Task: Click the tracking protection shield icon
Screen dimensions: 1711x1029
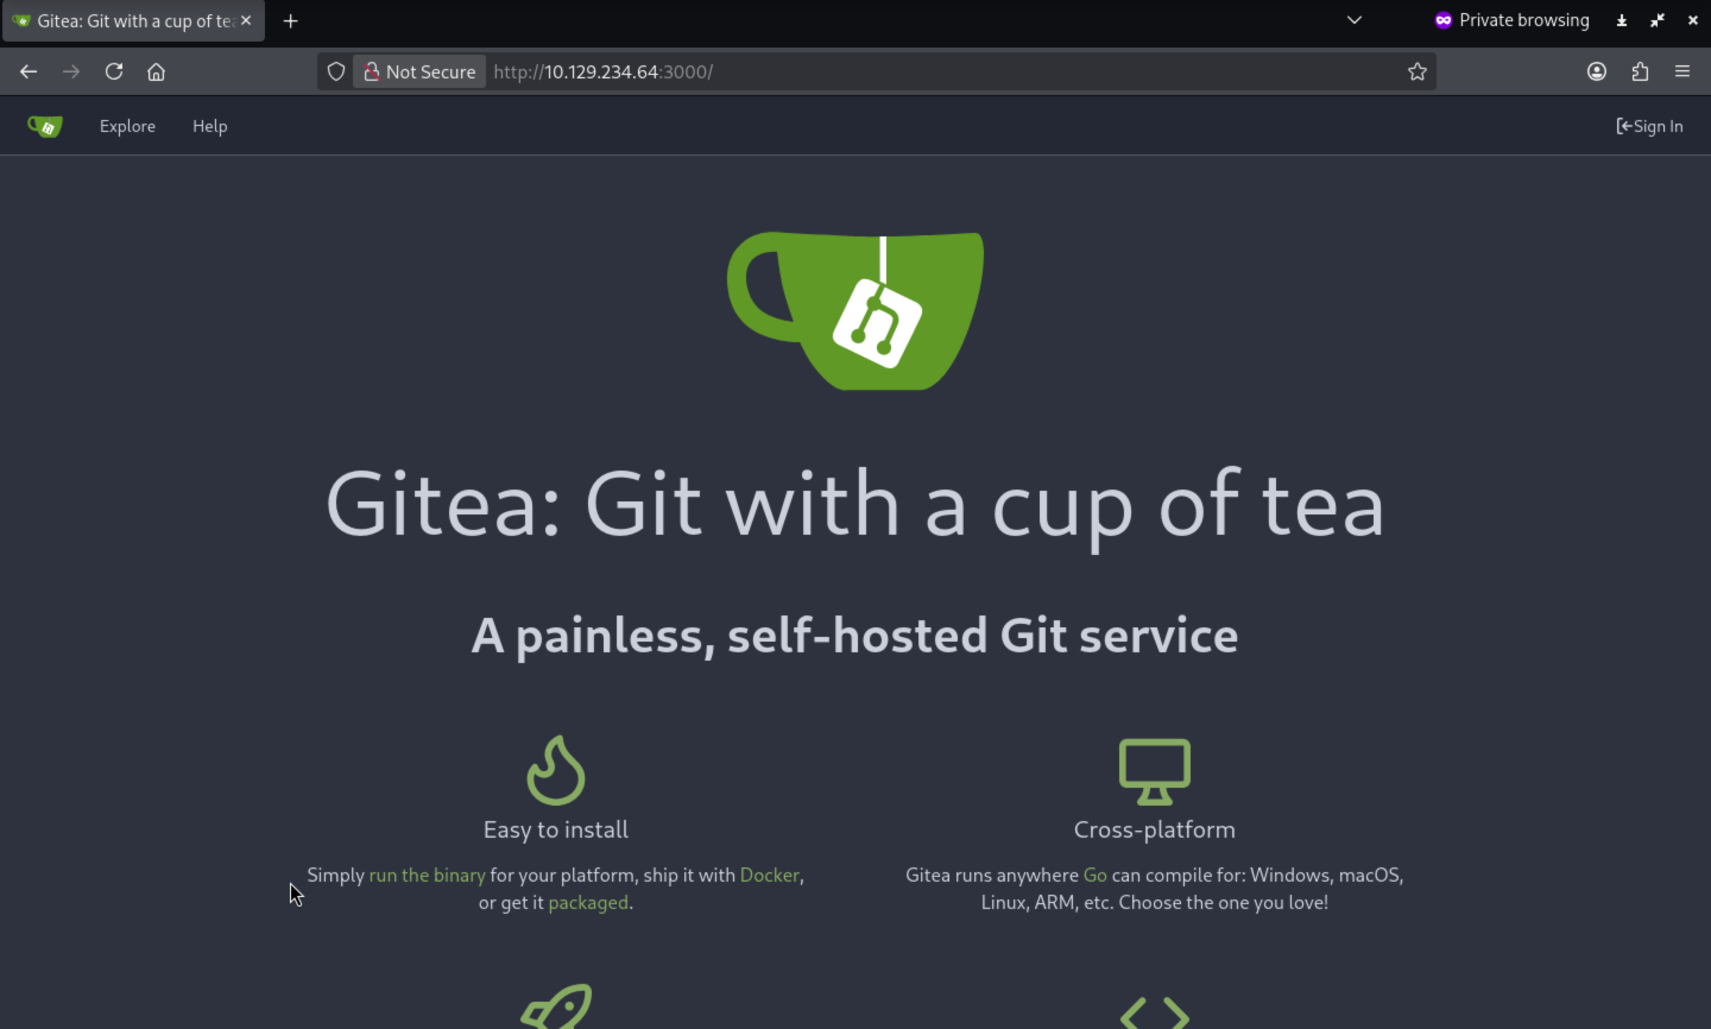Action: coord(336,71)
